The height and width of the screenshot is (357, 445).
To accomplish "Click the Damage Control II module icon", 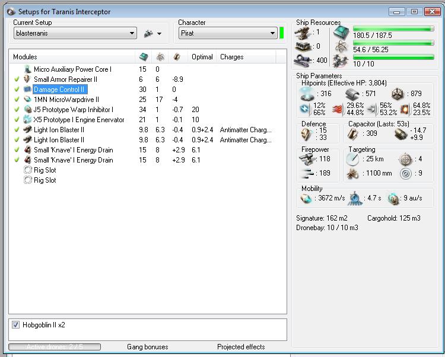I will coord(27,90).
